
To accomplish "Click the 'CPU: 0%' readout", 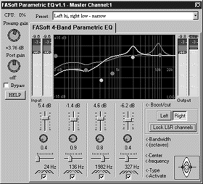I will click(x=15, y=15).
